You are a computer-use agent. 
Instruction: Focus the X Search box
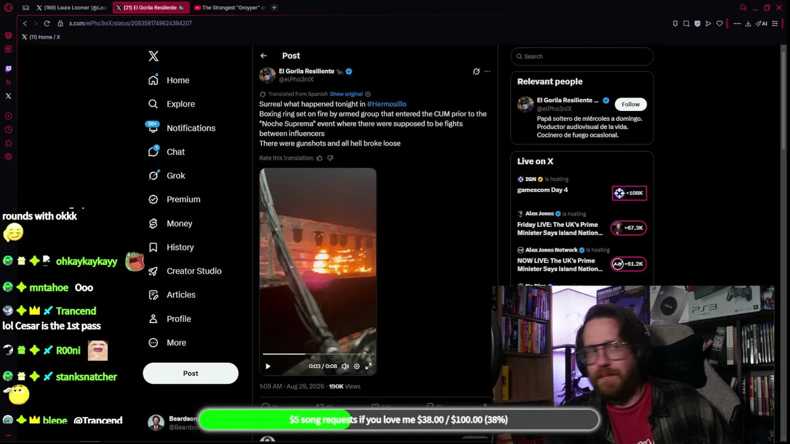(x=582, y=57)
